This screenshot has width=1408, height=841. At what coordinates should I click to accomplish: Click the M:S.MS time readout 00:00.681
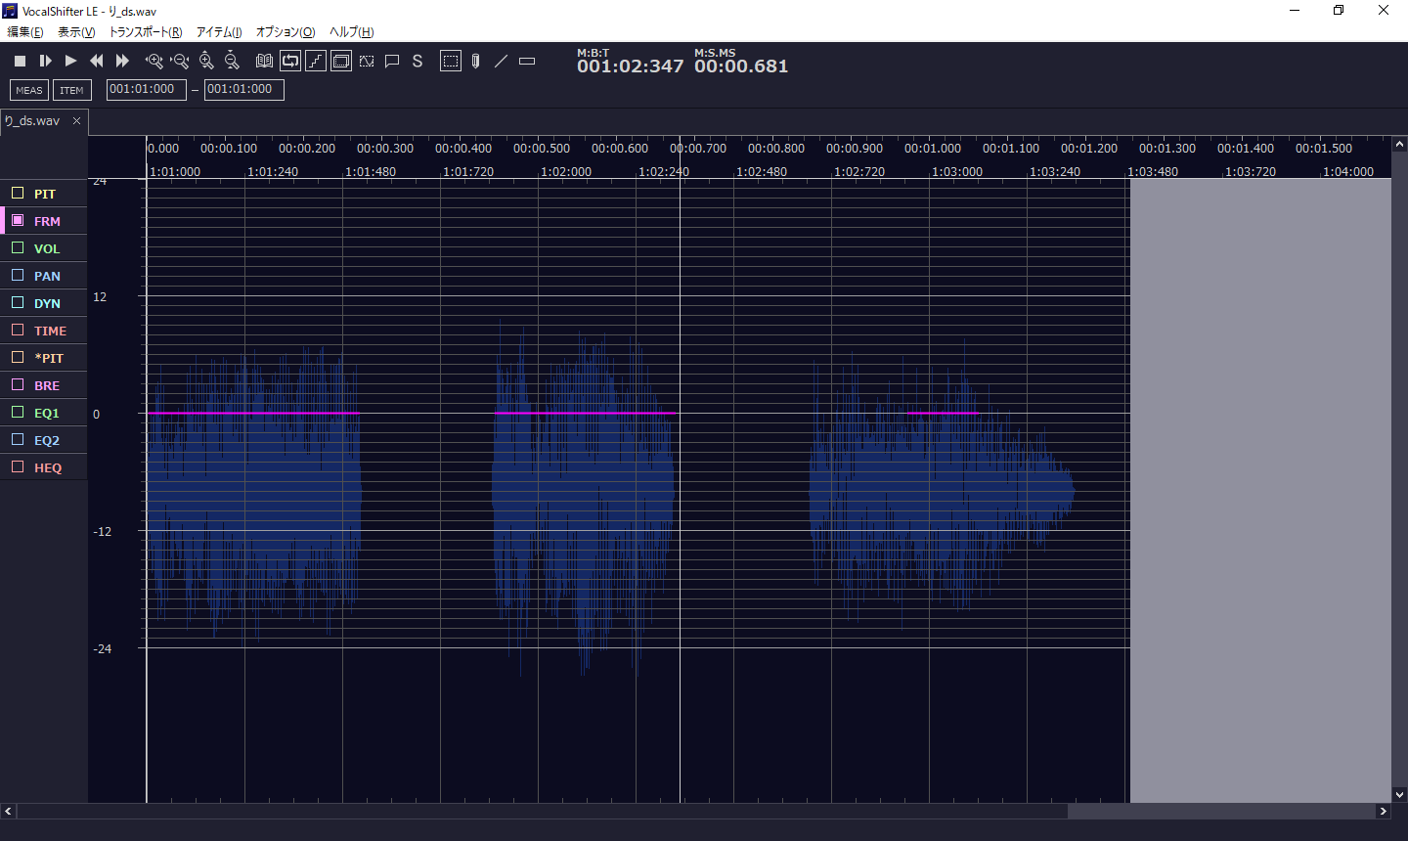point(741,66)
